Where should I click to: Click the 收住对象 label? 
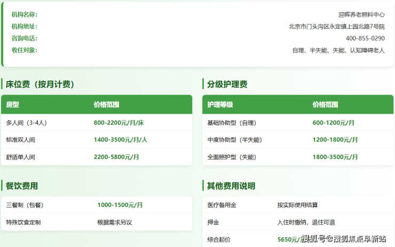(x=24, y=50)
